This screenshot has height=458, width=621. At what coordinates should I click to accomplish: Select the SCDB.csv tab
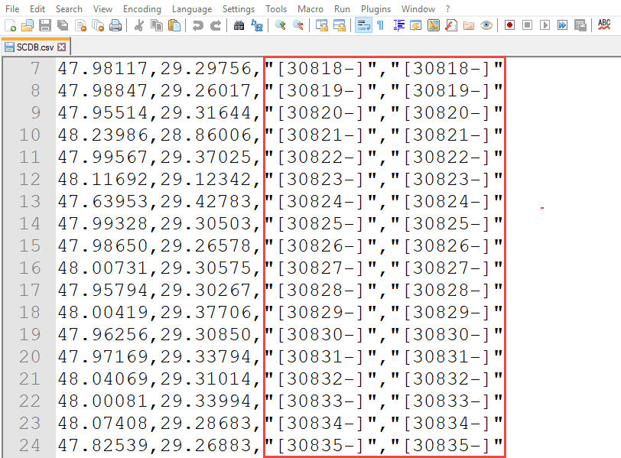pyautogui.click(x=32, y=47)
